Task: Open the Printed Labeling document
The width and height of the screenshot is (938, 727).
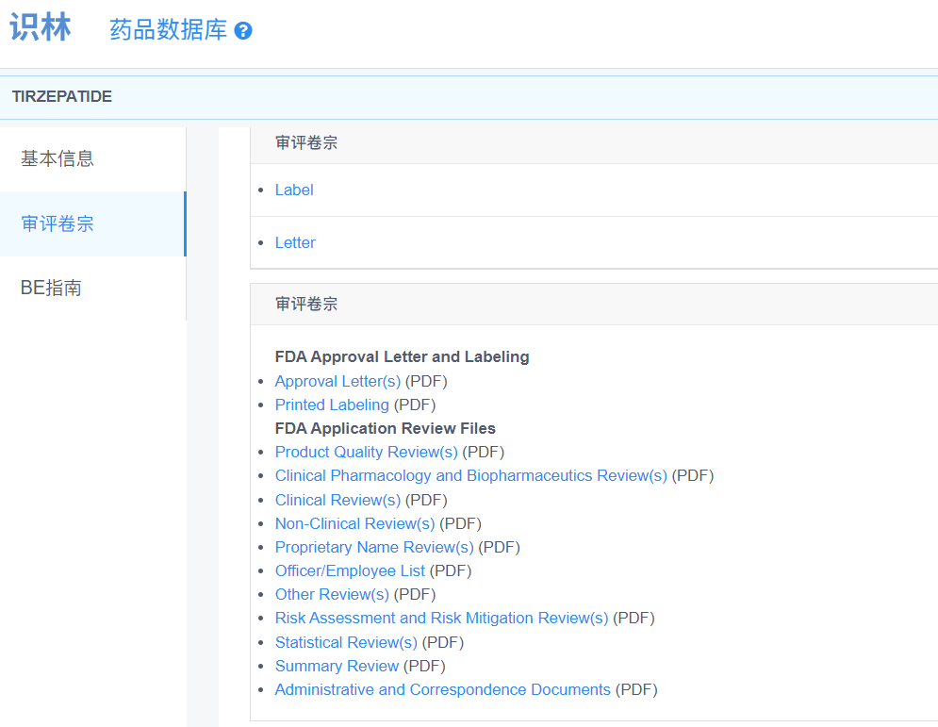Action: 332,405
